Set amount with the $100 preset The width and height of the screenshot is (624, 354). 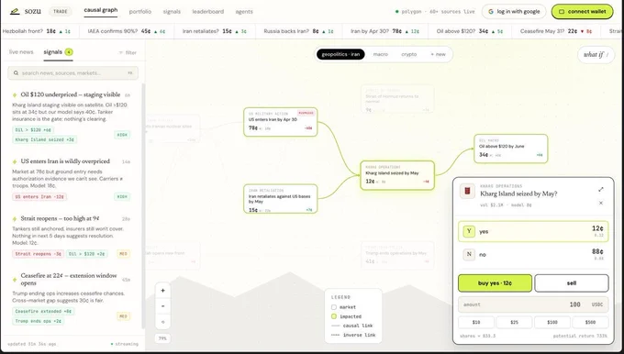(x=552, y=322)
